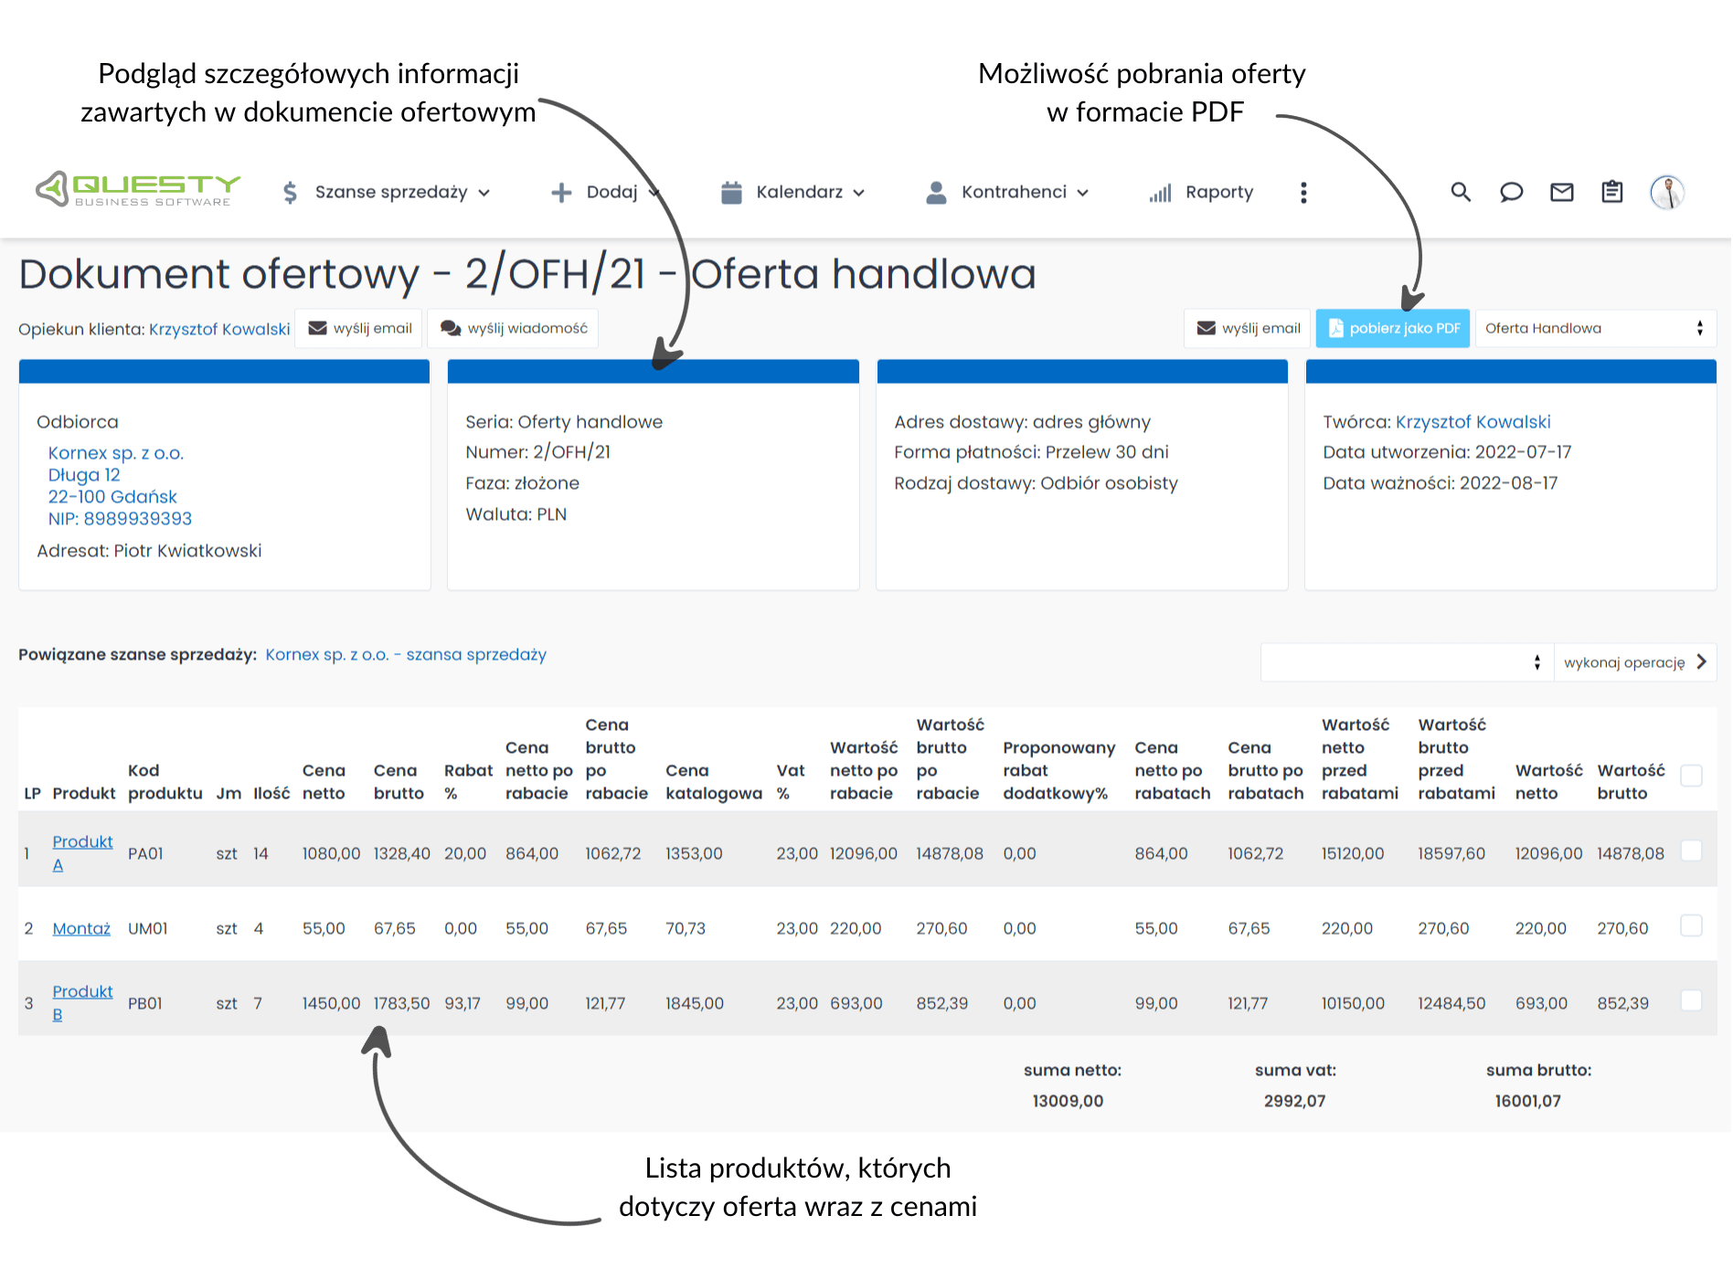The height and width of the screenshot is (1279, 1733).
Task: Check the Produkt B row checkbox
Action: coord(1692,1000)
